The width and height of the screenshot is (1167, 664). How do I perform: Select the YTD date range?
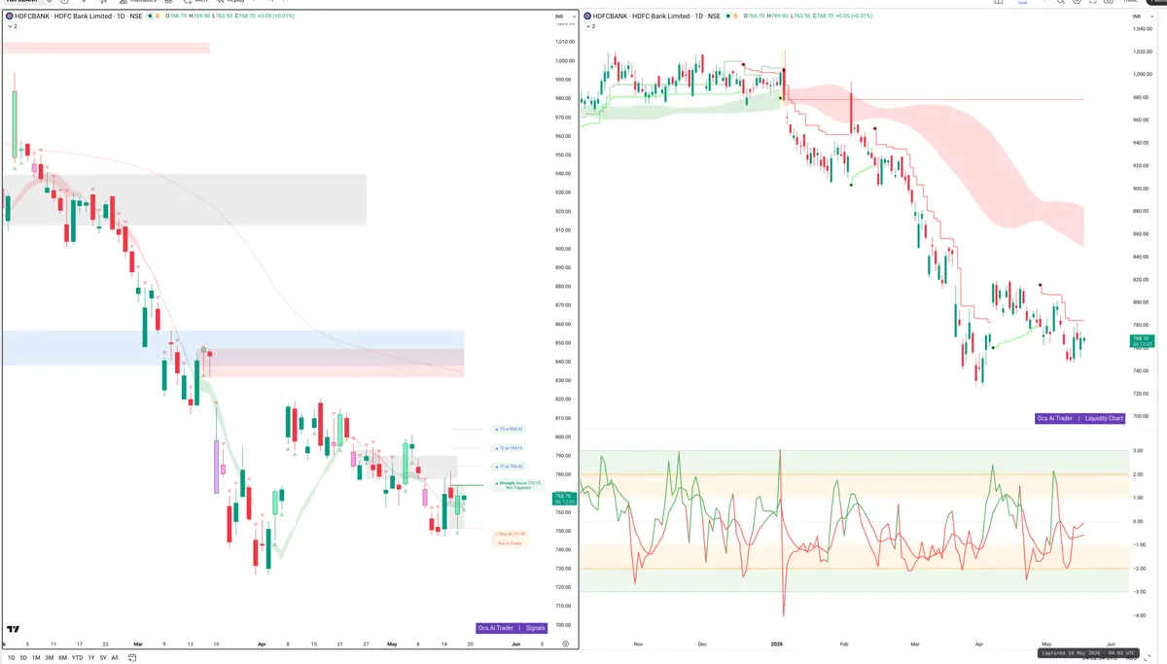(x=78, y=657)
